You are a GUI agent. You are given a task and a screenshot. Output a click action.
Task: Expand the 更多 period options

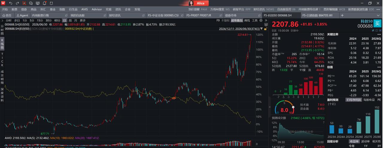pyautogui.click(x=83, y=21)
